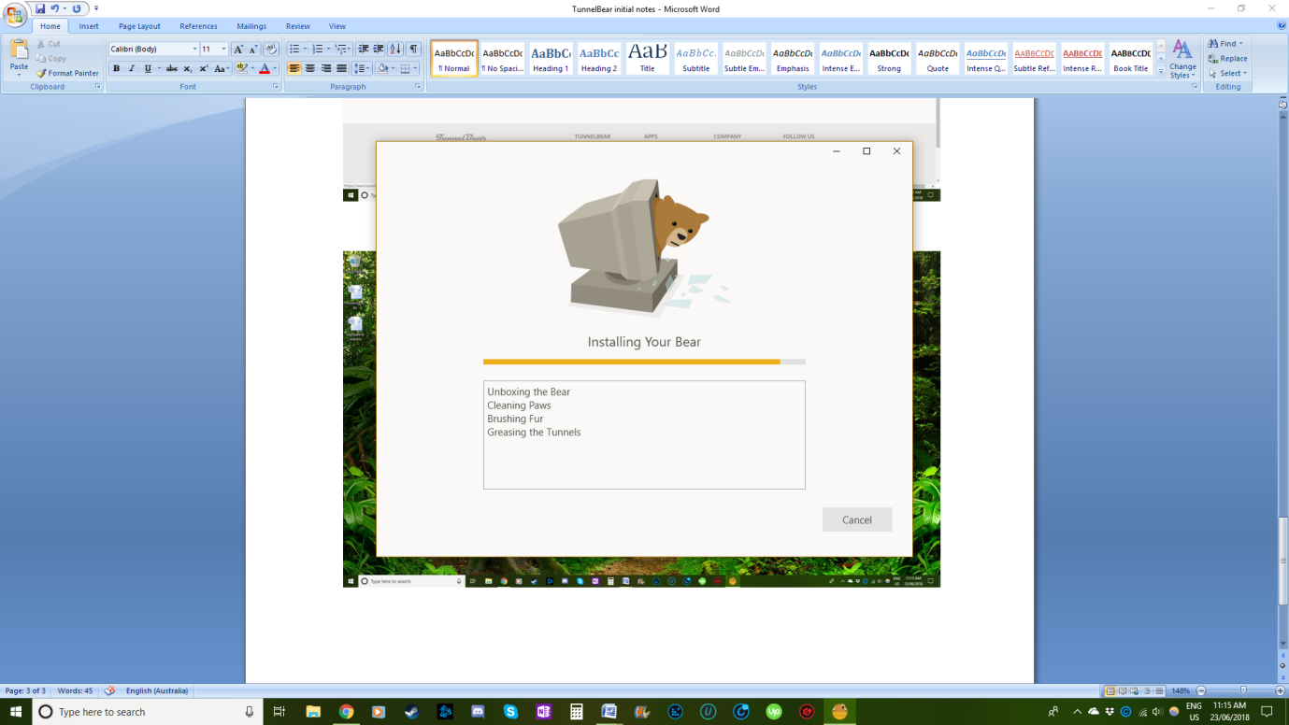Open the font size dropdown
The image size is (1289, 725).
click(223, 50)
